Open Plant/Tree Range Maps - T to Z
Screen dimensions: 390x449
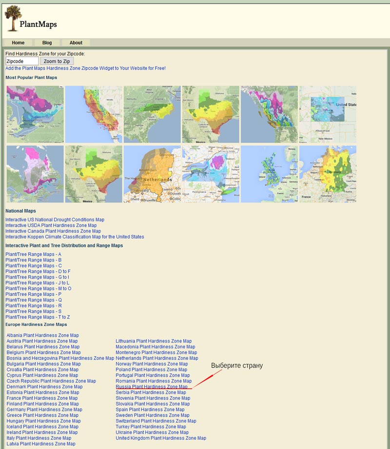(38, 317)
